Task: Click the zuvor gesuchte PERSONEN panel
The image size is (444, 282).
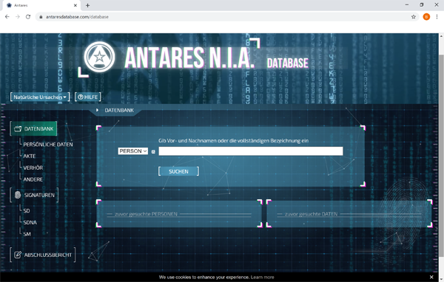Action: [179, 214]
